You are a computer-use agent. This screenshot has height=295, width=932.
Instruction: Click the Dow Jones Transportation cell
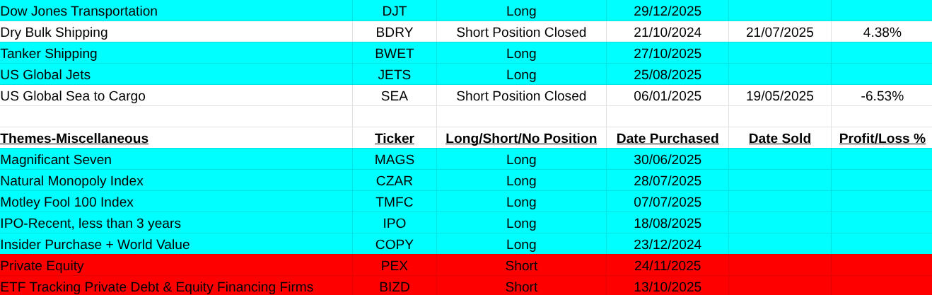pyautogui.click(x=79, y=11)
